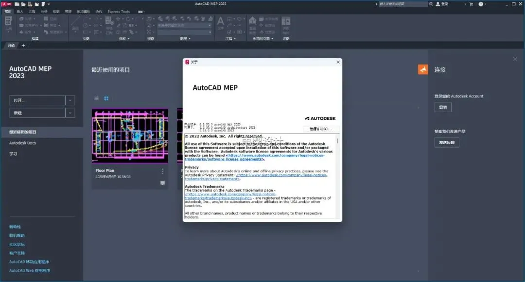Open the AutoCAD 移动应用程序 link
The height and width of the screenshot is (282, 525).
click(x=29, y=262)
